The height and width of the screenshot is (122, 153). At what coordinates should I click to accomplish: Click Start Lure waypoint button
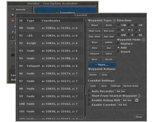pyautogui.click(x=95, y=31)
